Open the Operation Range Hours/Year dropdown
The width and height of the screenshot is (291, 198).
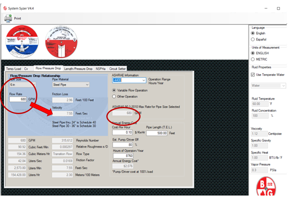[x=129, y=80]
